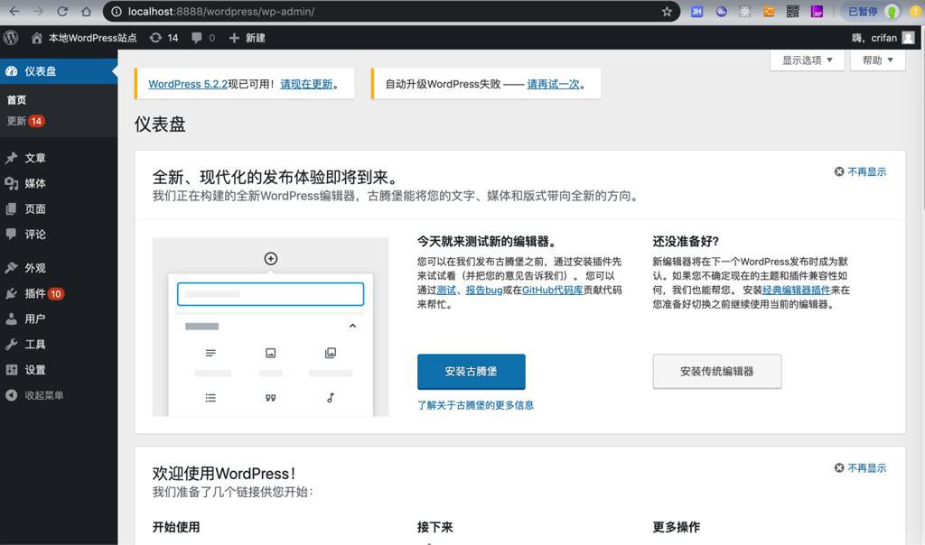Click the GitHub代码库 link

553,290
